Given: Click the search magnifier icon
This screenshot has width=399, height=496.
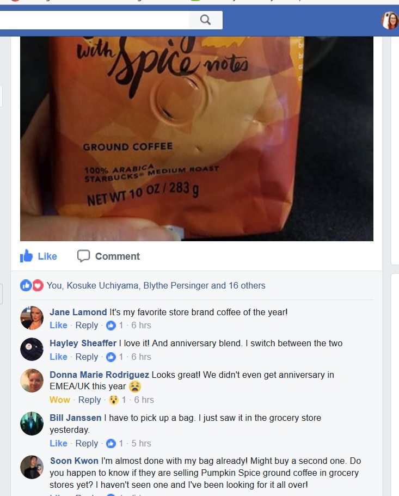Looking at the screenshot, I should point(206,20).
